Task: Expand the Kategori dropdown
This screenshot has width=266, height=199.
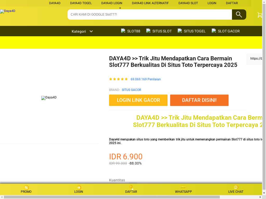Action: 82,31
